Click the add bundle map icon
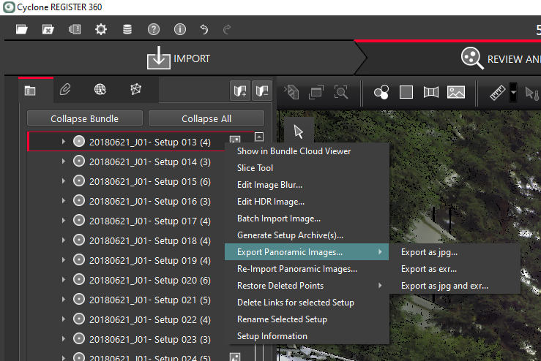The width and height of the screenshot is (541, 361). [x=239, y=91]
